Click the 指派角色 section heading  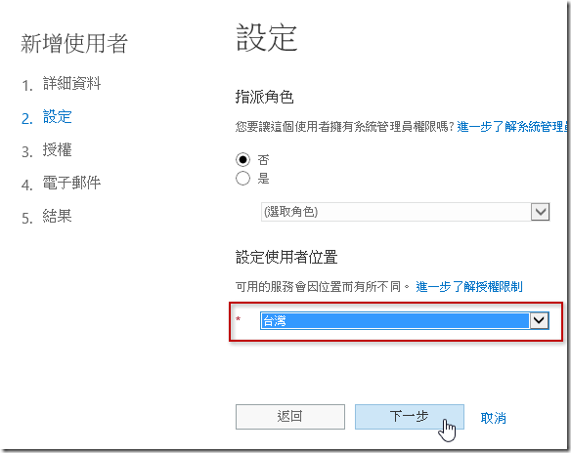click(x=264, y=97)
